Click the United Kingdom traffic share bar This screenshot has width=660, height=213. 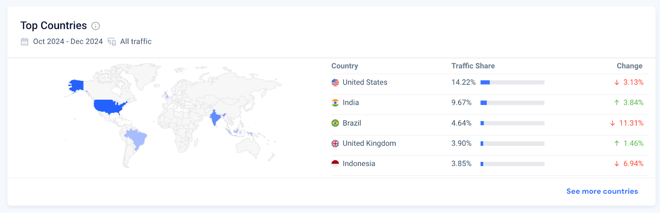click(512, 144)
